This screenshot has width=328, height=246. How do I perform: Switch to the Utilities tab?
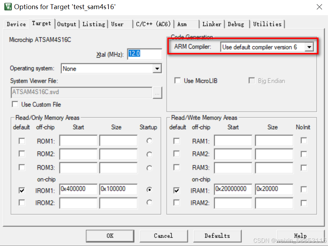267,24
